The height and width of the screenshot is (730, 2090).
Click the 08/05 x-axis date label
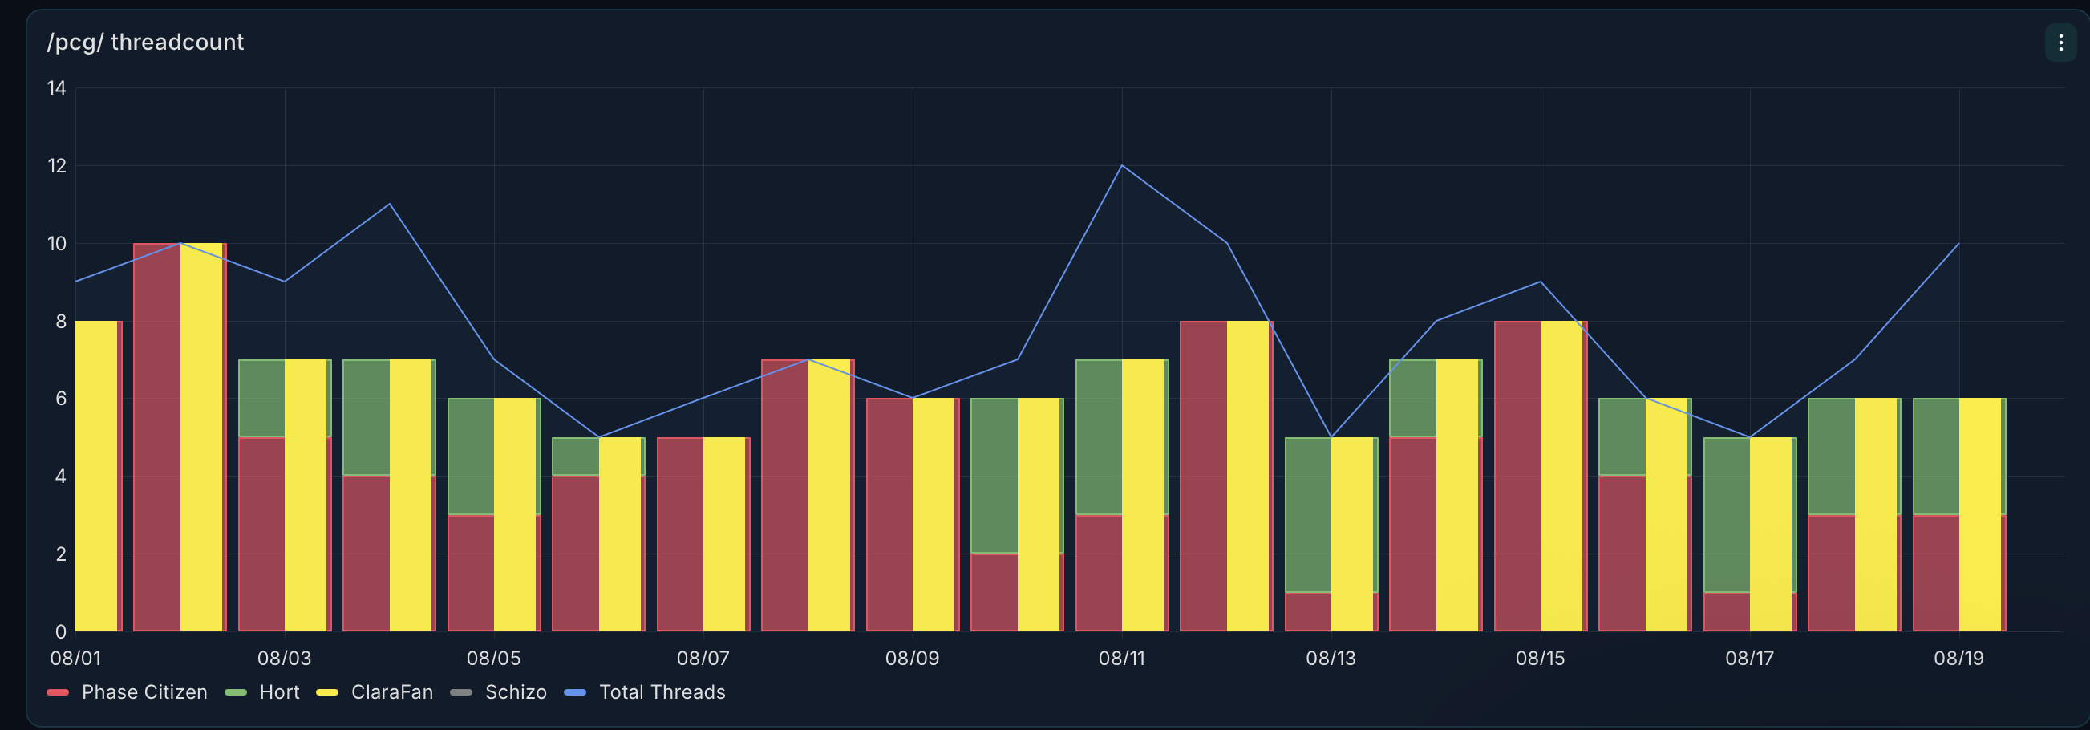coord(493,658)
